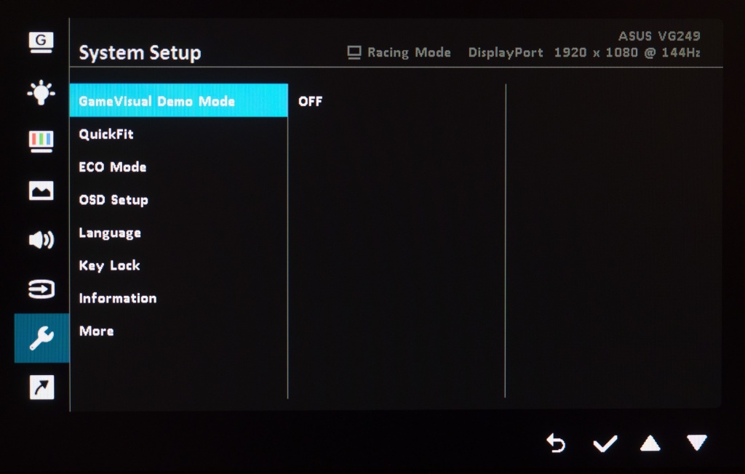Move up with the up triangle

[x=650, y=443]
